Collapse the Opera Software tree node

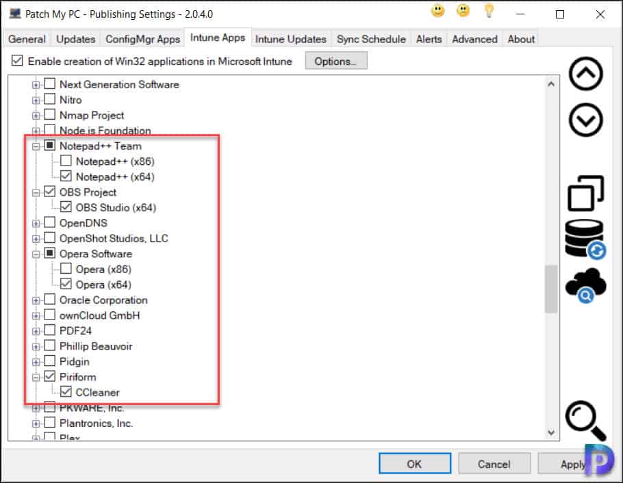(36, 254)
